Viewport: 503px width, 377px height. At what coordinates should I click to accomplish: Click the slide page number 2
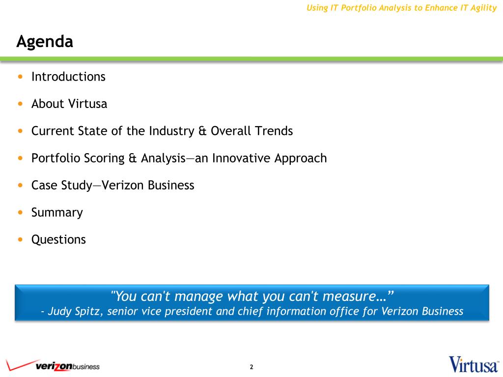251,367
